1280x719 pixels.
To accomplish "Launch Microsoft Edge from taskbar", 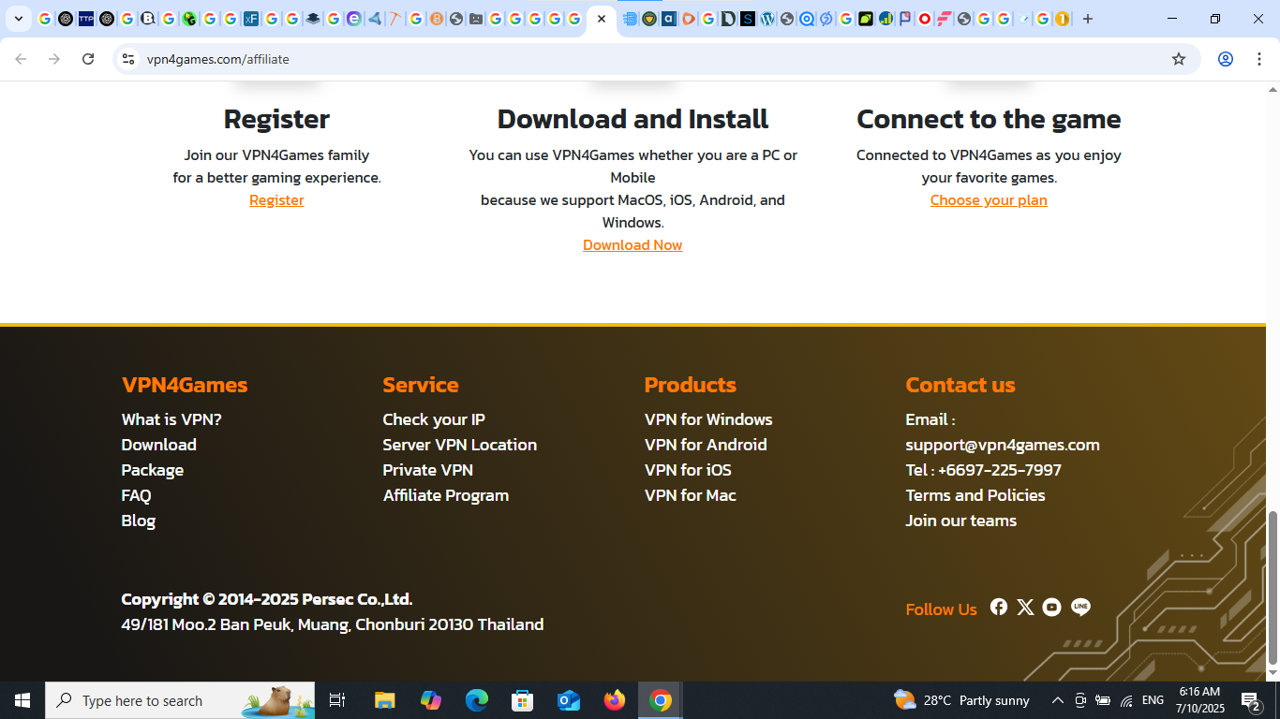I will (477, 700).
